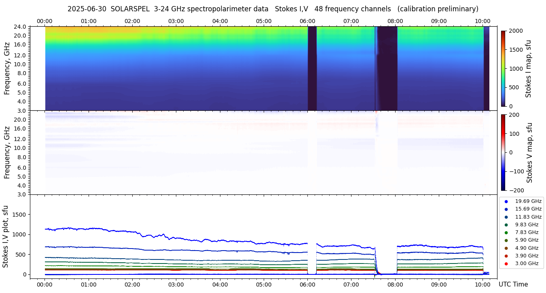Click the 05:00 tick label on bottom time axis
Screen dimensions: 546x293
(264, 284)
